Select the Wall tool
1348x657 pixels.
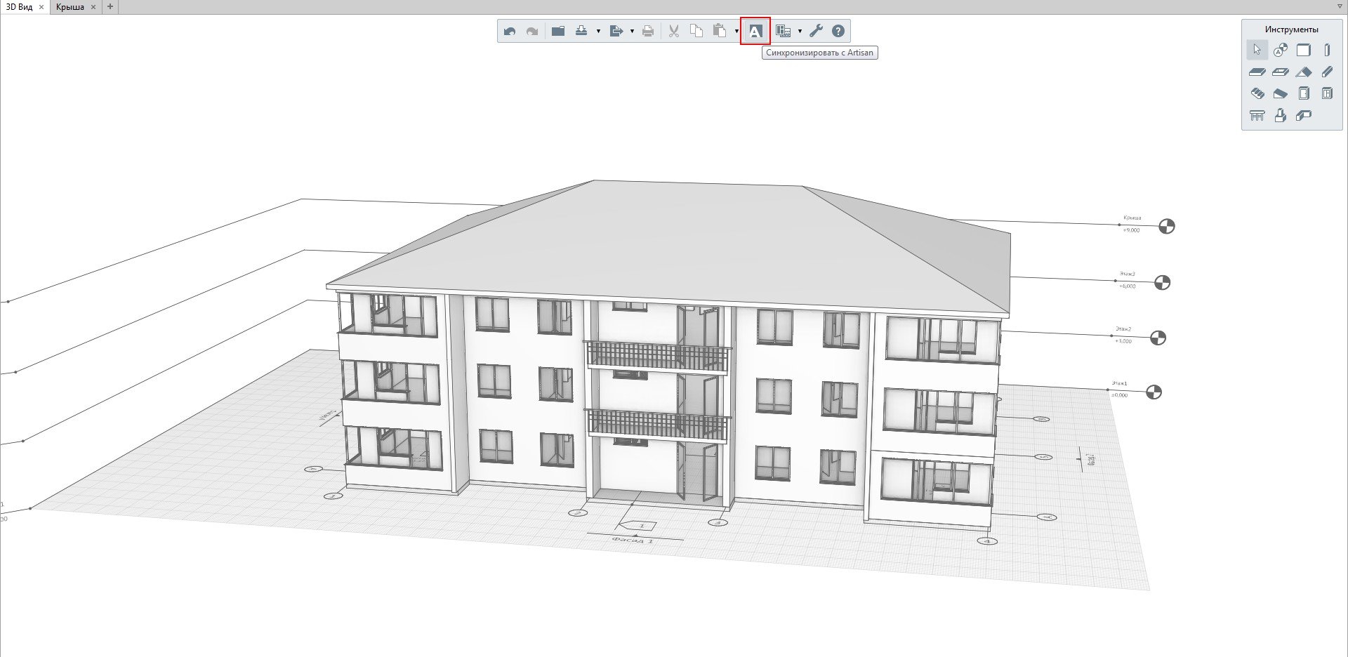coord(1303,50)
